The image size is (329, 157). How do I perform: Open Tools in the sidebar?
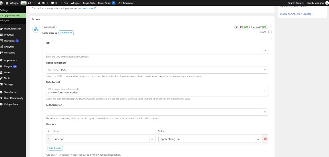tap(7, 78)
